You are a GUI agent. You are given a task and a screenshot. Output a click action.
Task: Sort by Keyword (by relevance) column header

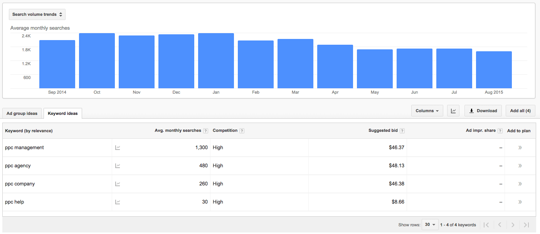coord(29,131)
